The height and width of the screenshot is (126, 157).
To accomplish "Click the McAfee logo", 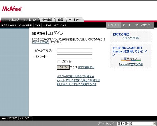I will pos(12,9).
